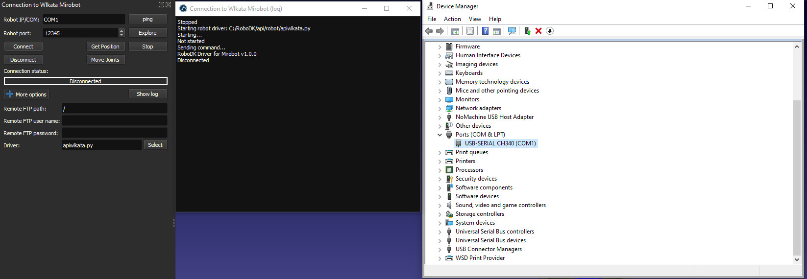Click the Show/Hide Console Tree icon
This screenshot has height=279, width=807.
tap(455, 31)
